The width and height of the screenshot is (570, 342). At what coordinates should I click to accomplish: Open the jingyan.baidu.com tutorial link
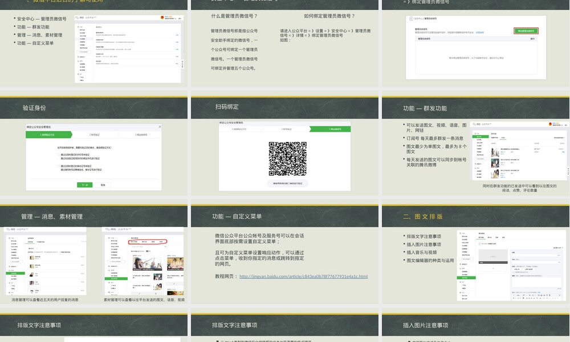[304, 276]
